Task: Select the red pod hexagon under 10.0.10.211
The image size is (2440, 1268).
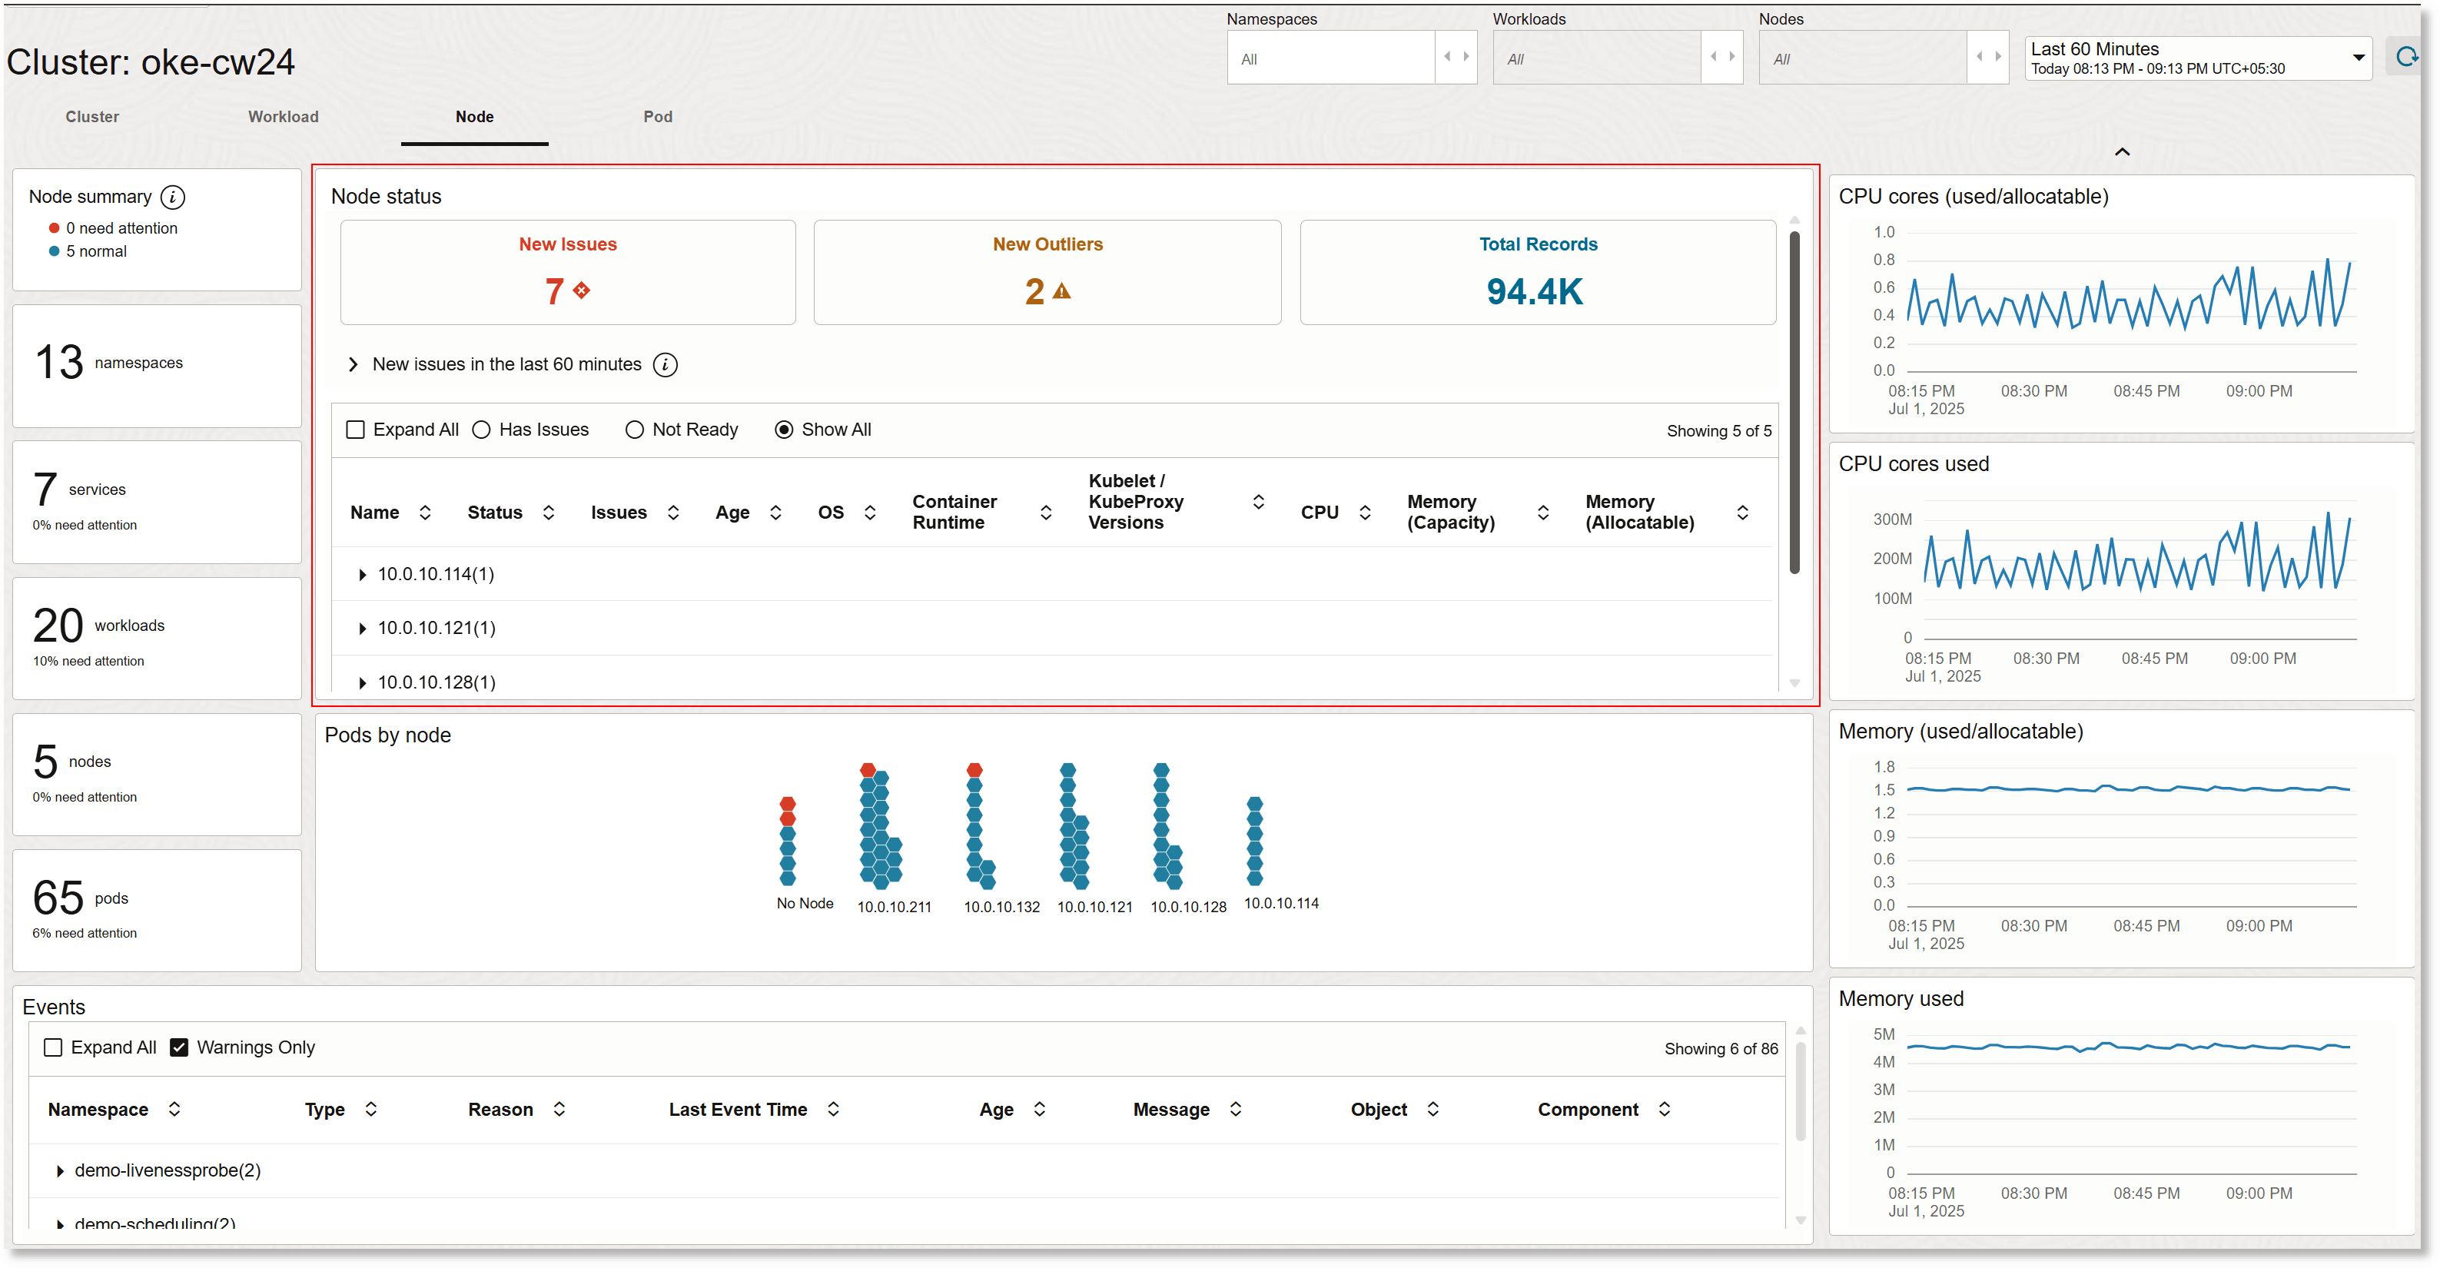Action: (868, 769)
